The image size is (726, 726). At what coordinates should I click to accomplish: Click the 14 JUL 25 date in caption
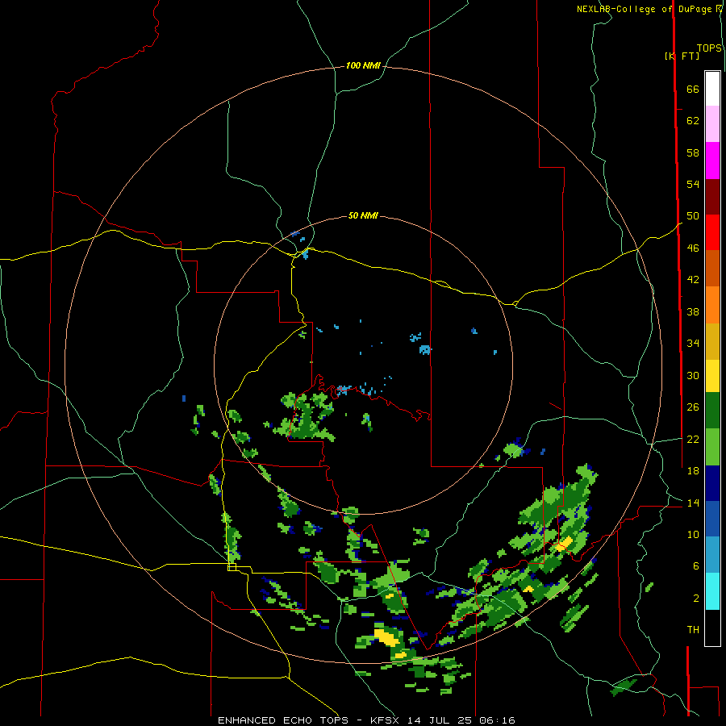click(x=440, y=720)
